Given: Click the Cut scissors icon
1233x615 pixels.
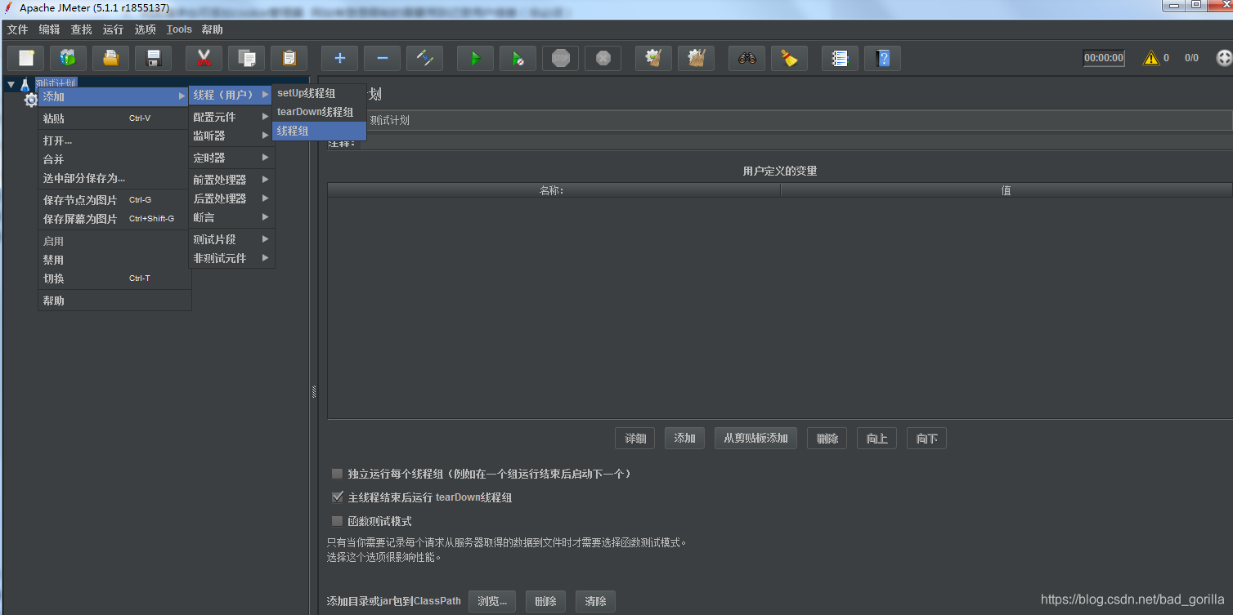Looking at the screenshot, I should pyautogui.click(x=204, y=58).
